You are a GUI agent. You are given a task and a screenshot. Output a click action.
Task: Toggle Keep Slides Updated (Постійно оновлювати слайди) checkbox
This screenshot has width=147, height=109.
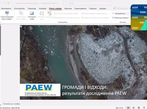55,14
